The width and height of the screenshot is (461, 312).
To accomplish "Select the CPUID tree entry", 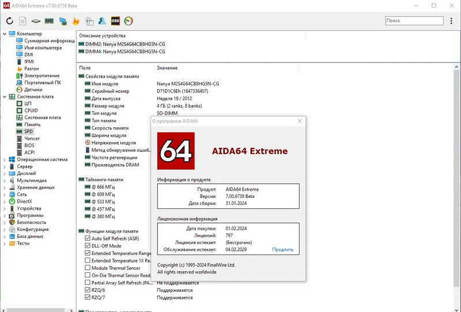I will pyautogui.click(x=31, y=111).
